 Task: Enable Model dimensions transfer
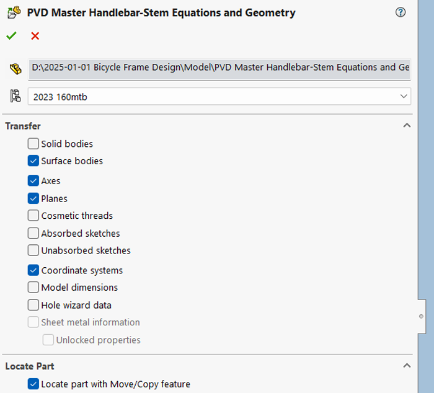pyautogui.click(x=33, y=288)
